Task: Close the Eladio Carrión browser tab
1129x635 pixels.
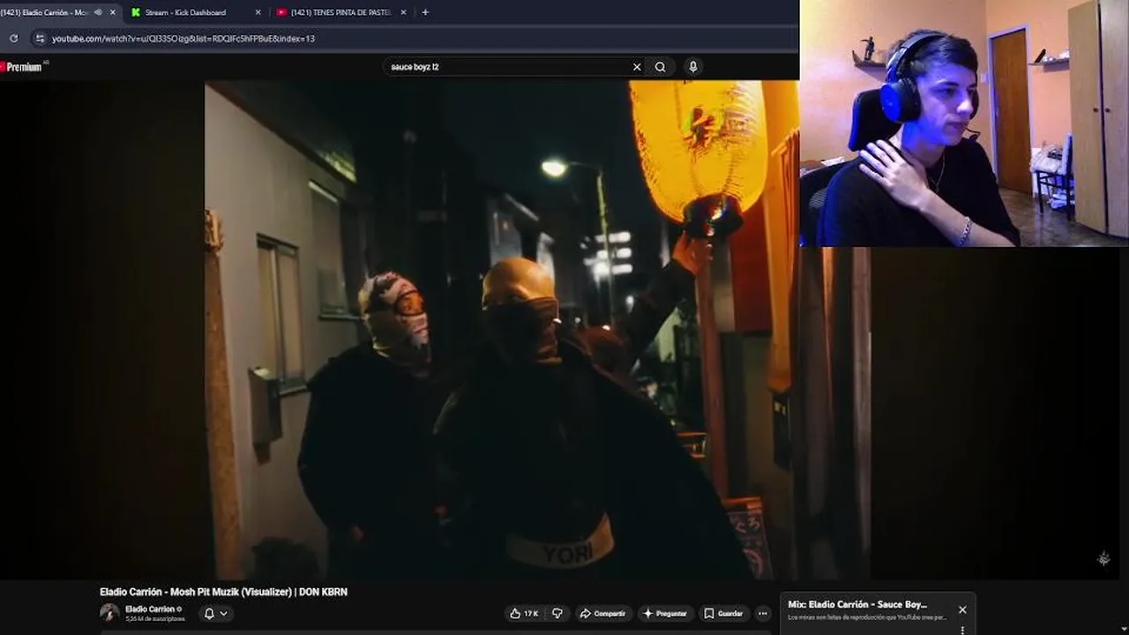Action: click(x=112, y=12)
